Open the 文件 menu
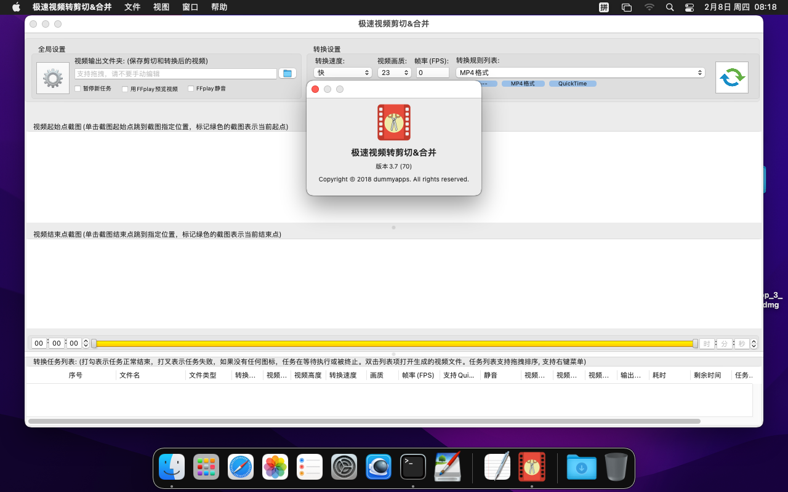 click(x=132, y=7)
